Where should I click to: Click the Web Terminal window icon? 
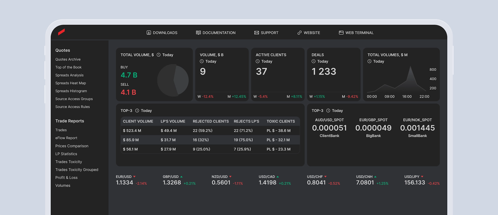(341, 33)
